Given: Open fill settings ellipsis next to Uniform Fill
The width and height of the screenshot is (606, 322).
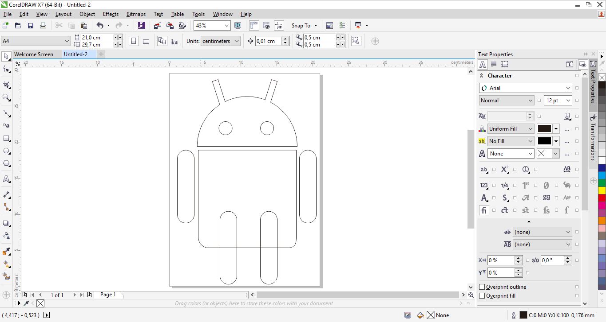Looking at the screenshot, I should click(x=567, y=129).
